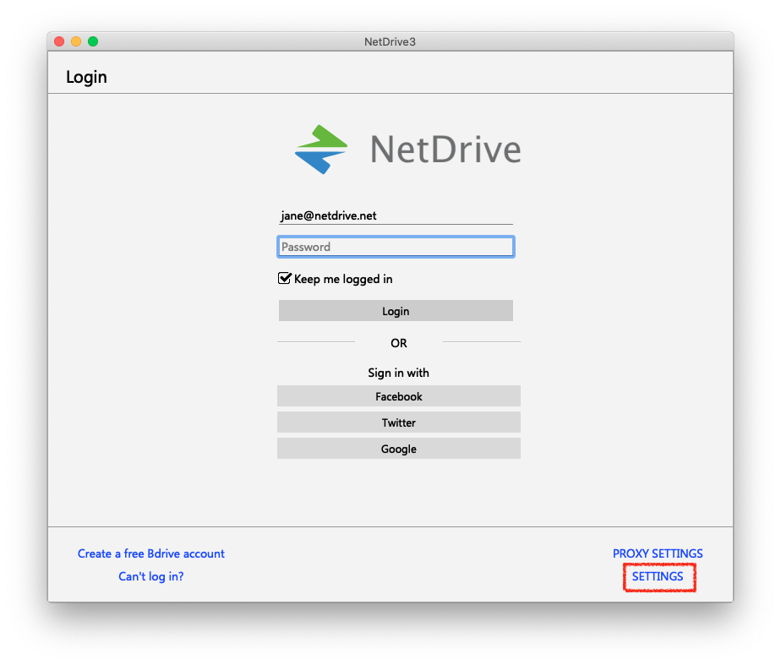Open the SETTINGS link

point(658,576)
